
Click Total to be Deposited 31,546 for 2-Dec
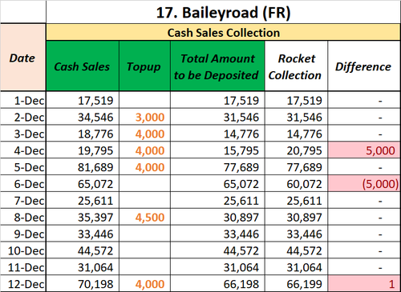tap(217, 117)
